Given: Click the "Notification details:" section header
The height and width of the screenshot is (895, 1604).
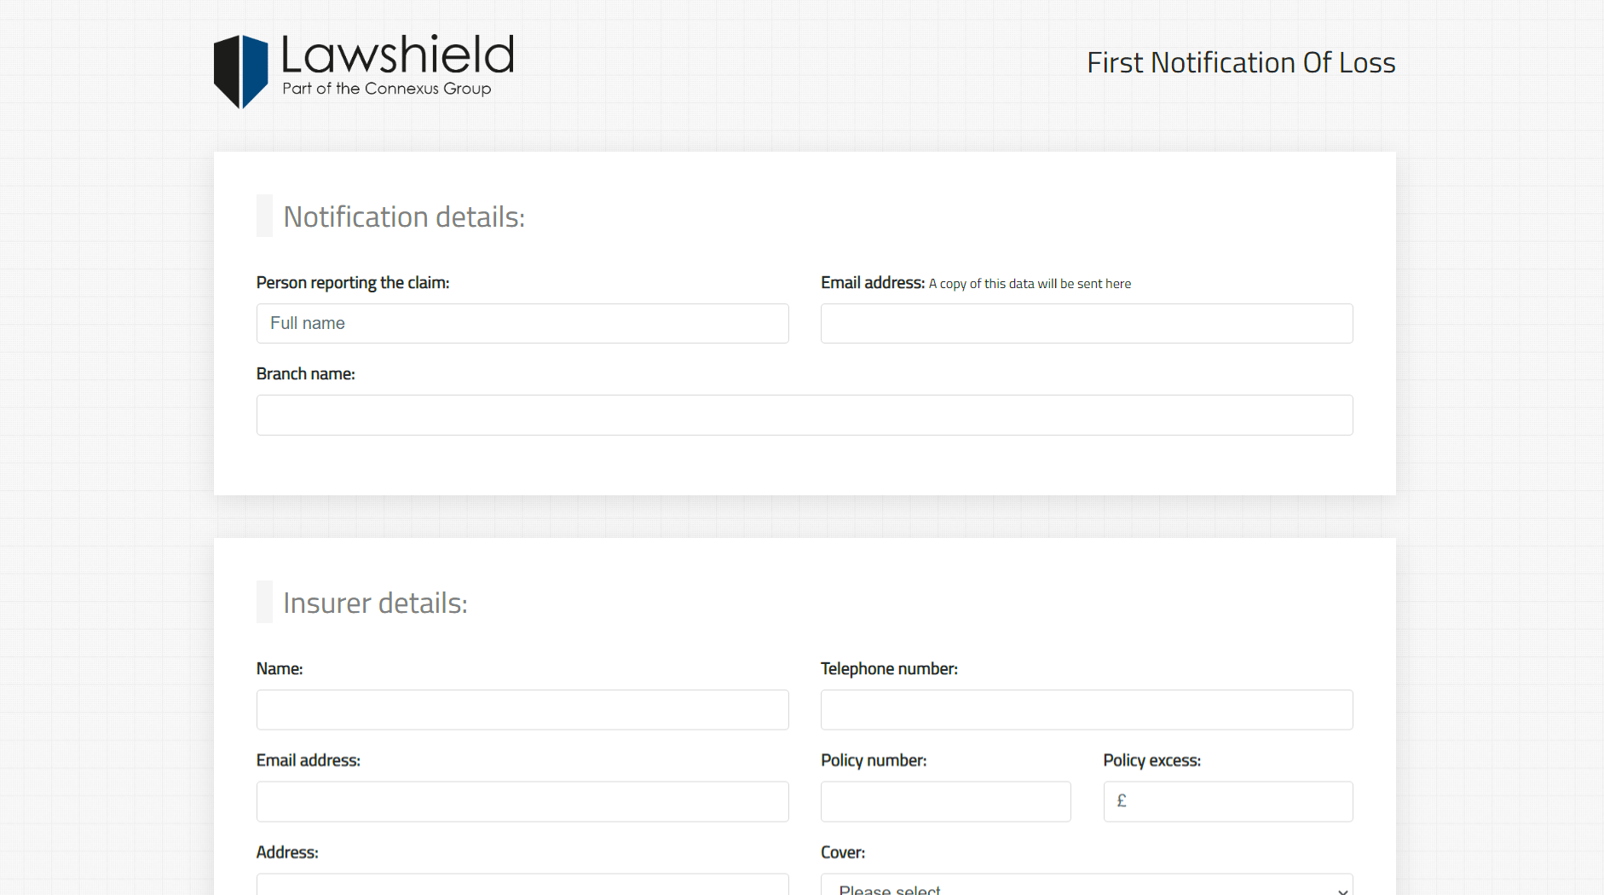Looking at the screenshot, I should [404, 217].
